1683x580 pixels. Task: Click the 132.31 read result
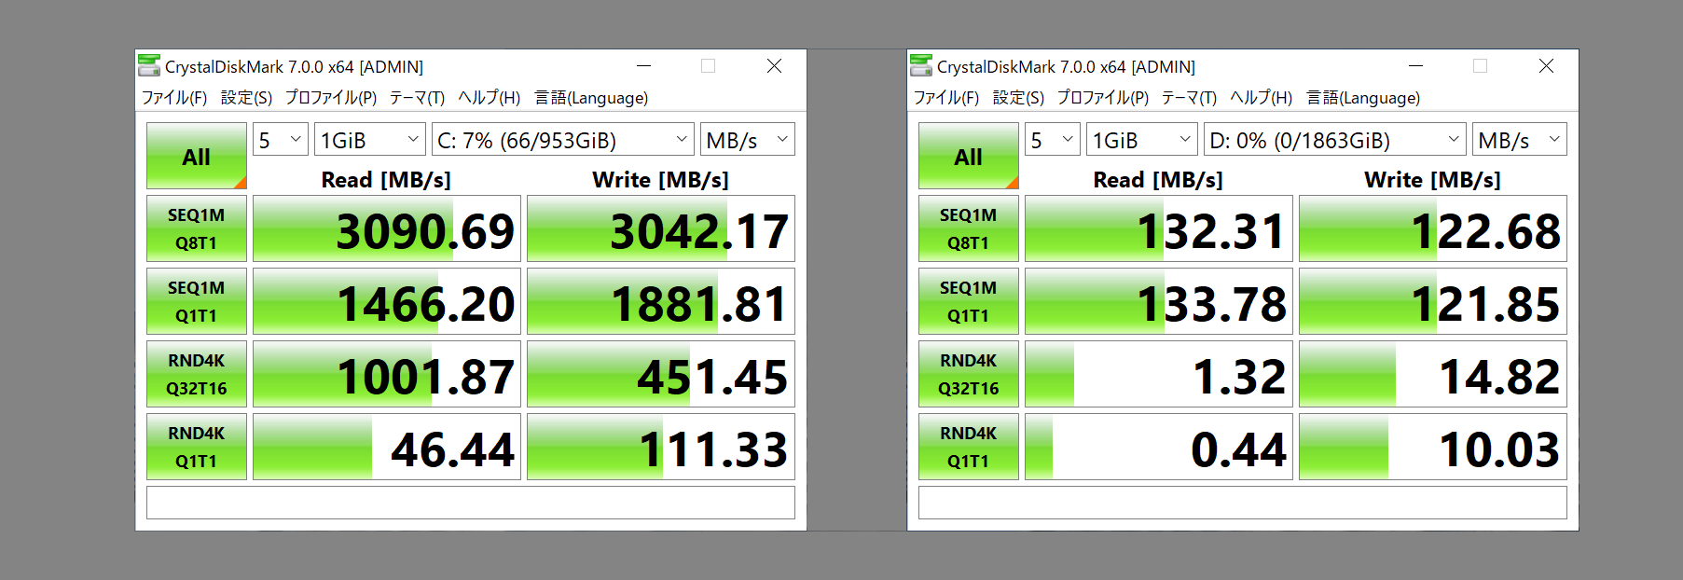(x=1159, y=228)
